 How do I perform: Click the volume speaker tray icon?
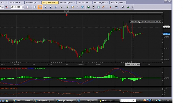tap(161, 100)
